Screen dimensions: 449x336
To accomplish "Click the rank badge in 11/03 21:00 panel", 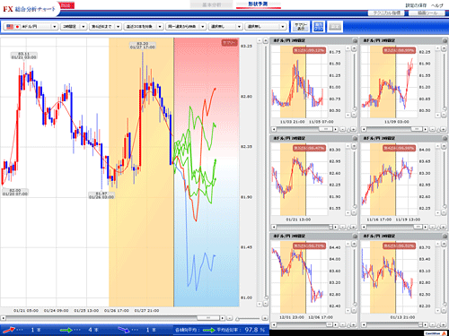I will (309, 50).
